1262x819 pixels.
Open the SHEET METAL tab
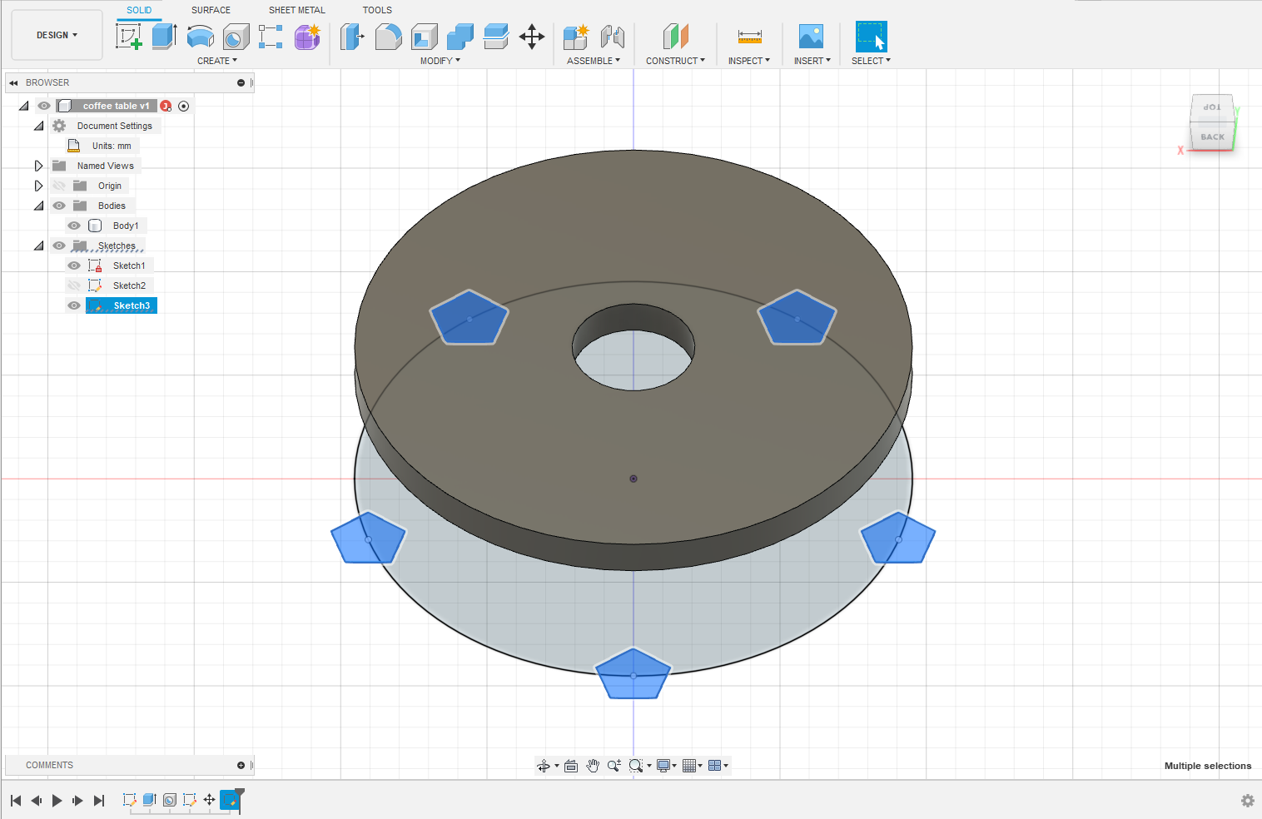297,10
